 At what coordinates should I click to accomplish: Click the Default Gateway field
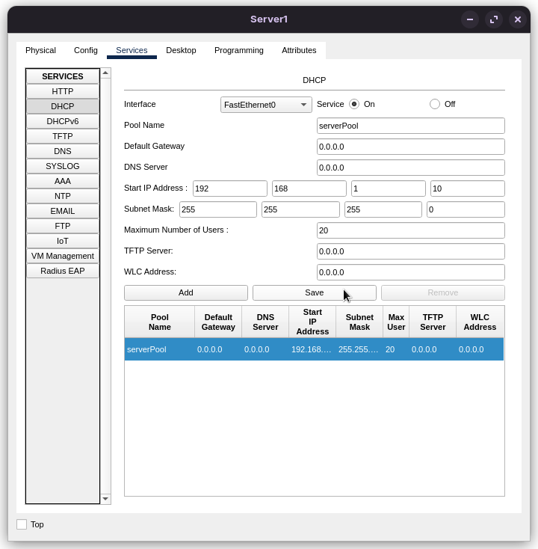point(411,147)
